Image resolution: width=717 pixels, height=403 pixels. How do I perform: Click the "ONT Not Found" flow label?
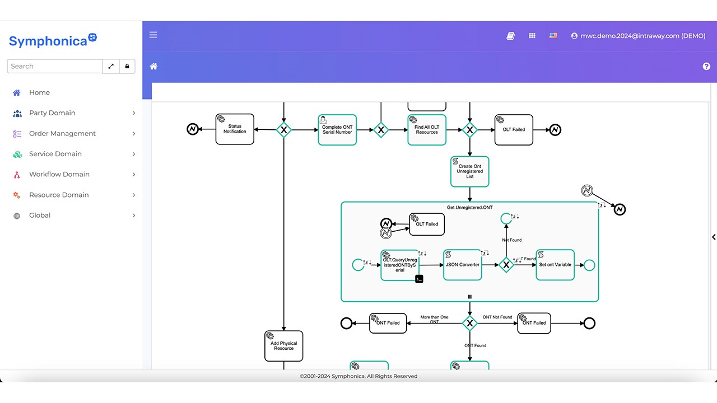pyautogui.click(x=497, y=317)
